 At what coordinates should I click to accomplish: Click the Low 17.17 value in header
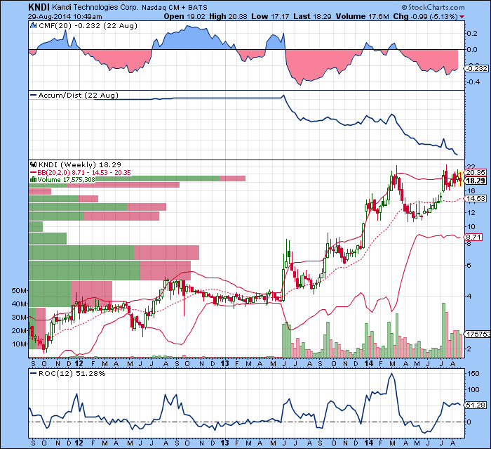tap(269, 16)
